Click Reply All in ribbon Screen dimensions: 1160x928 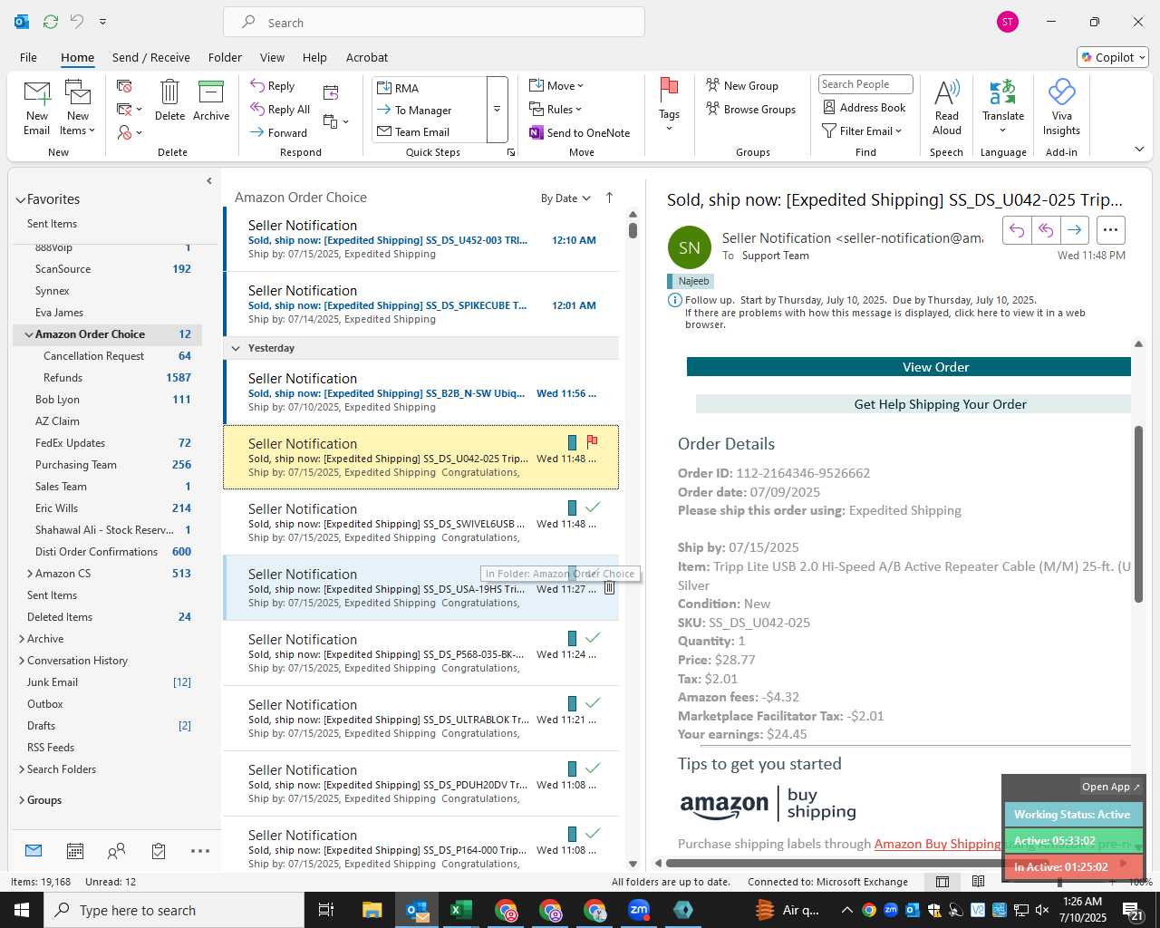(x=280, y=110)
